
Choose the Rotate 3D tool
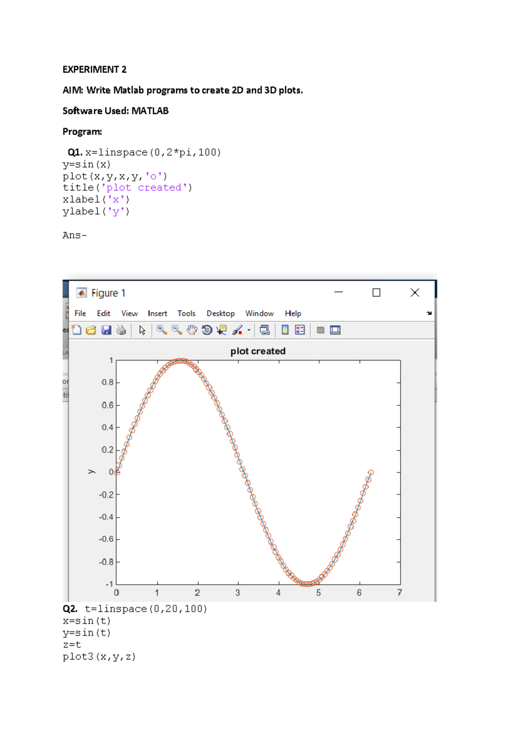[207, 330]
